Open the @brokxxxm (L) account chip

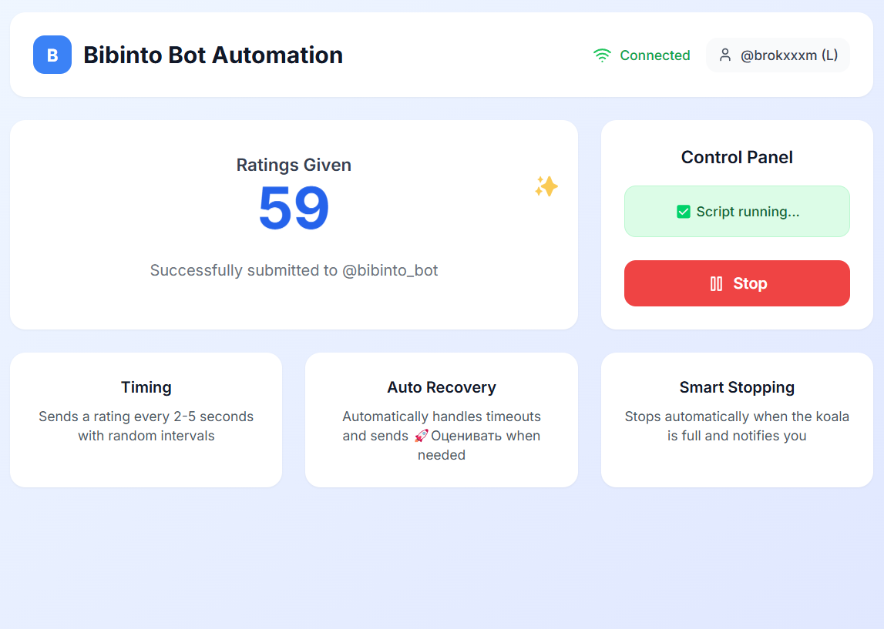(778, 55)
